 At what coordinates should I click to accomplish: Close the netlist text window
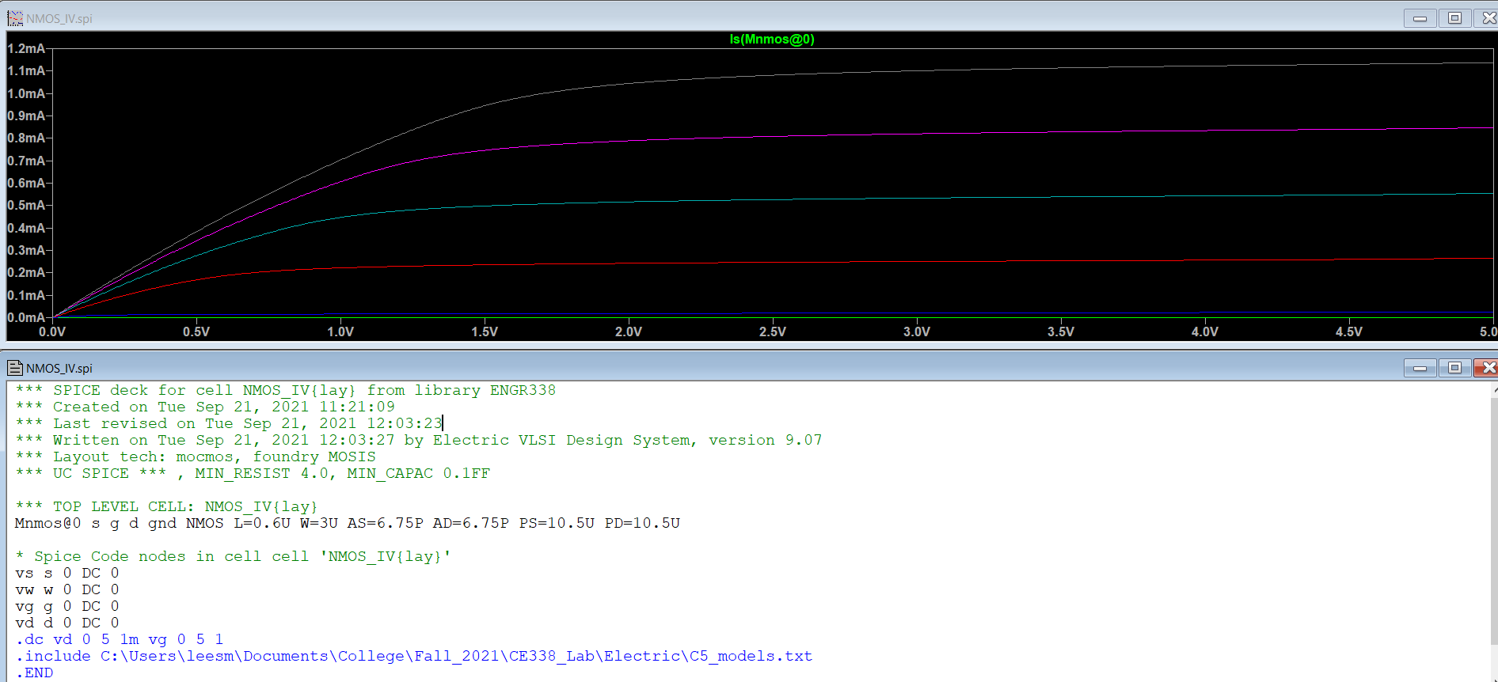(x=1488, y=368)
